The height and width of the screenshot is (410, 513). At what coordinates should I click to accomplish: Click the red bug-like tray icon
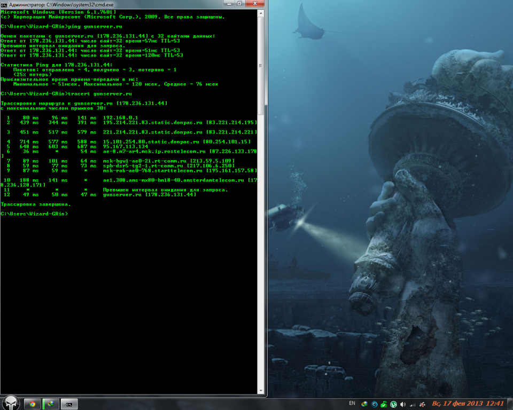click(x=422, y=404)
